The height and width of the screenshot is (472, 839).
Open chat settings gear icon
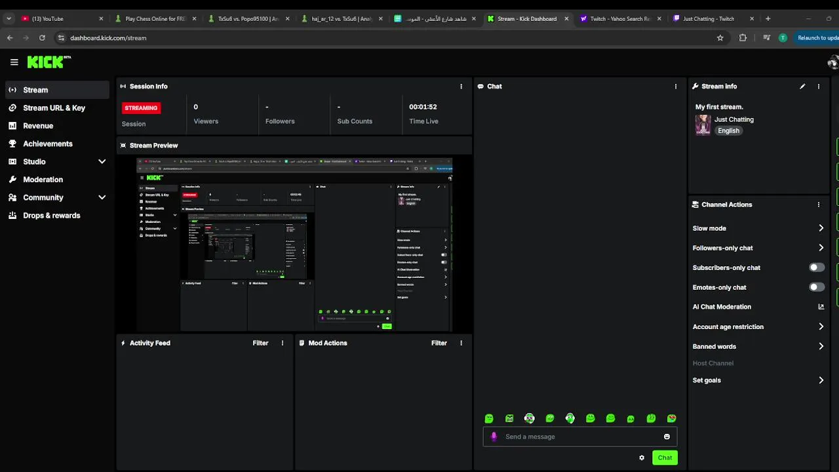(x=642, y=458)
